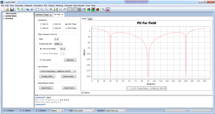Click the fit-to-view expand icon

[38, 10]
